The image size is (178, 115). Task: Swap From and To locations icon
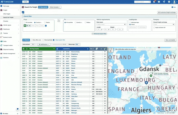click(59, 20)
